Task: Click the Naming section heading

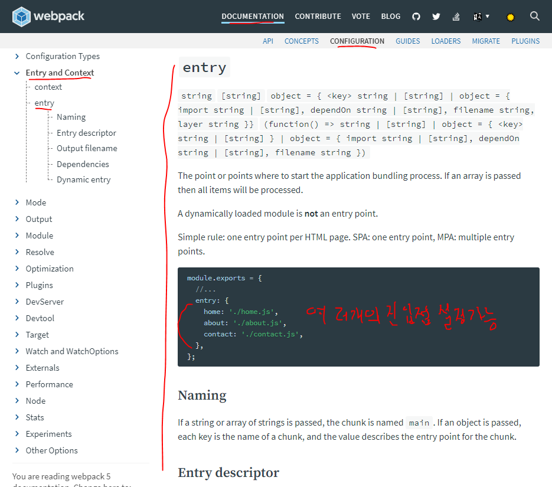Action: 202,396
